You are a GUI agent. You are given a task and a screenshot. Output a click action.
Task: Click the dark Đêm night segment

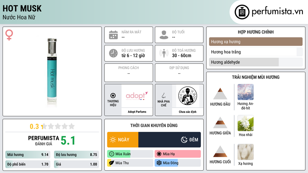[170, 140]
